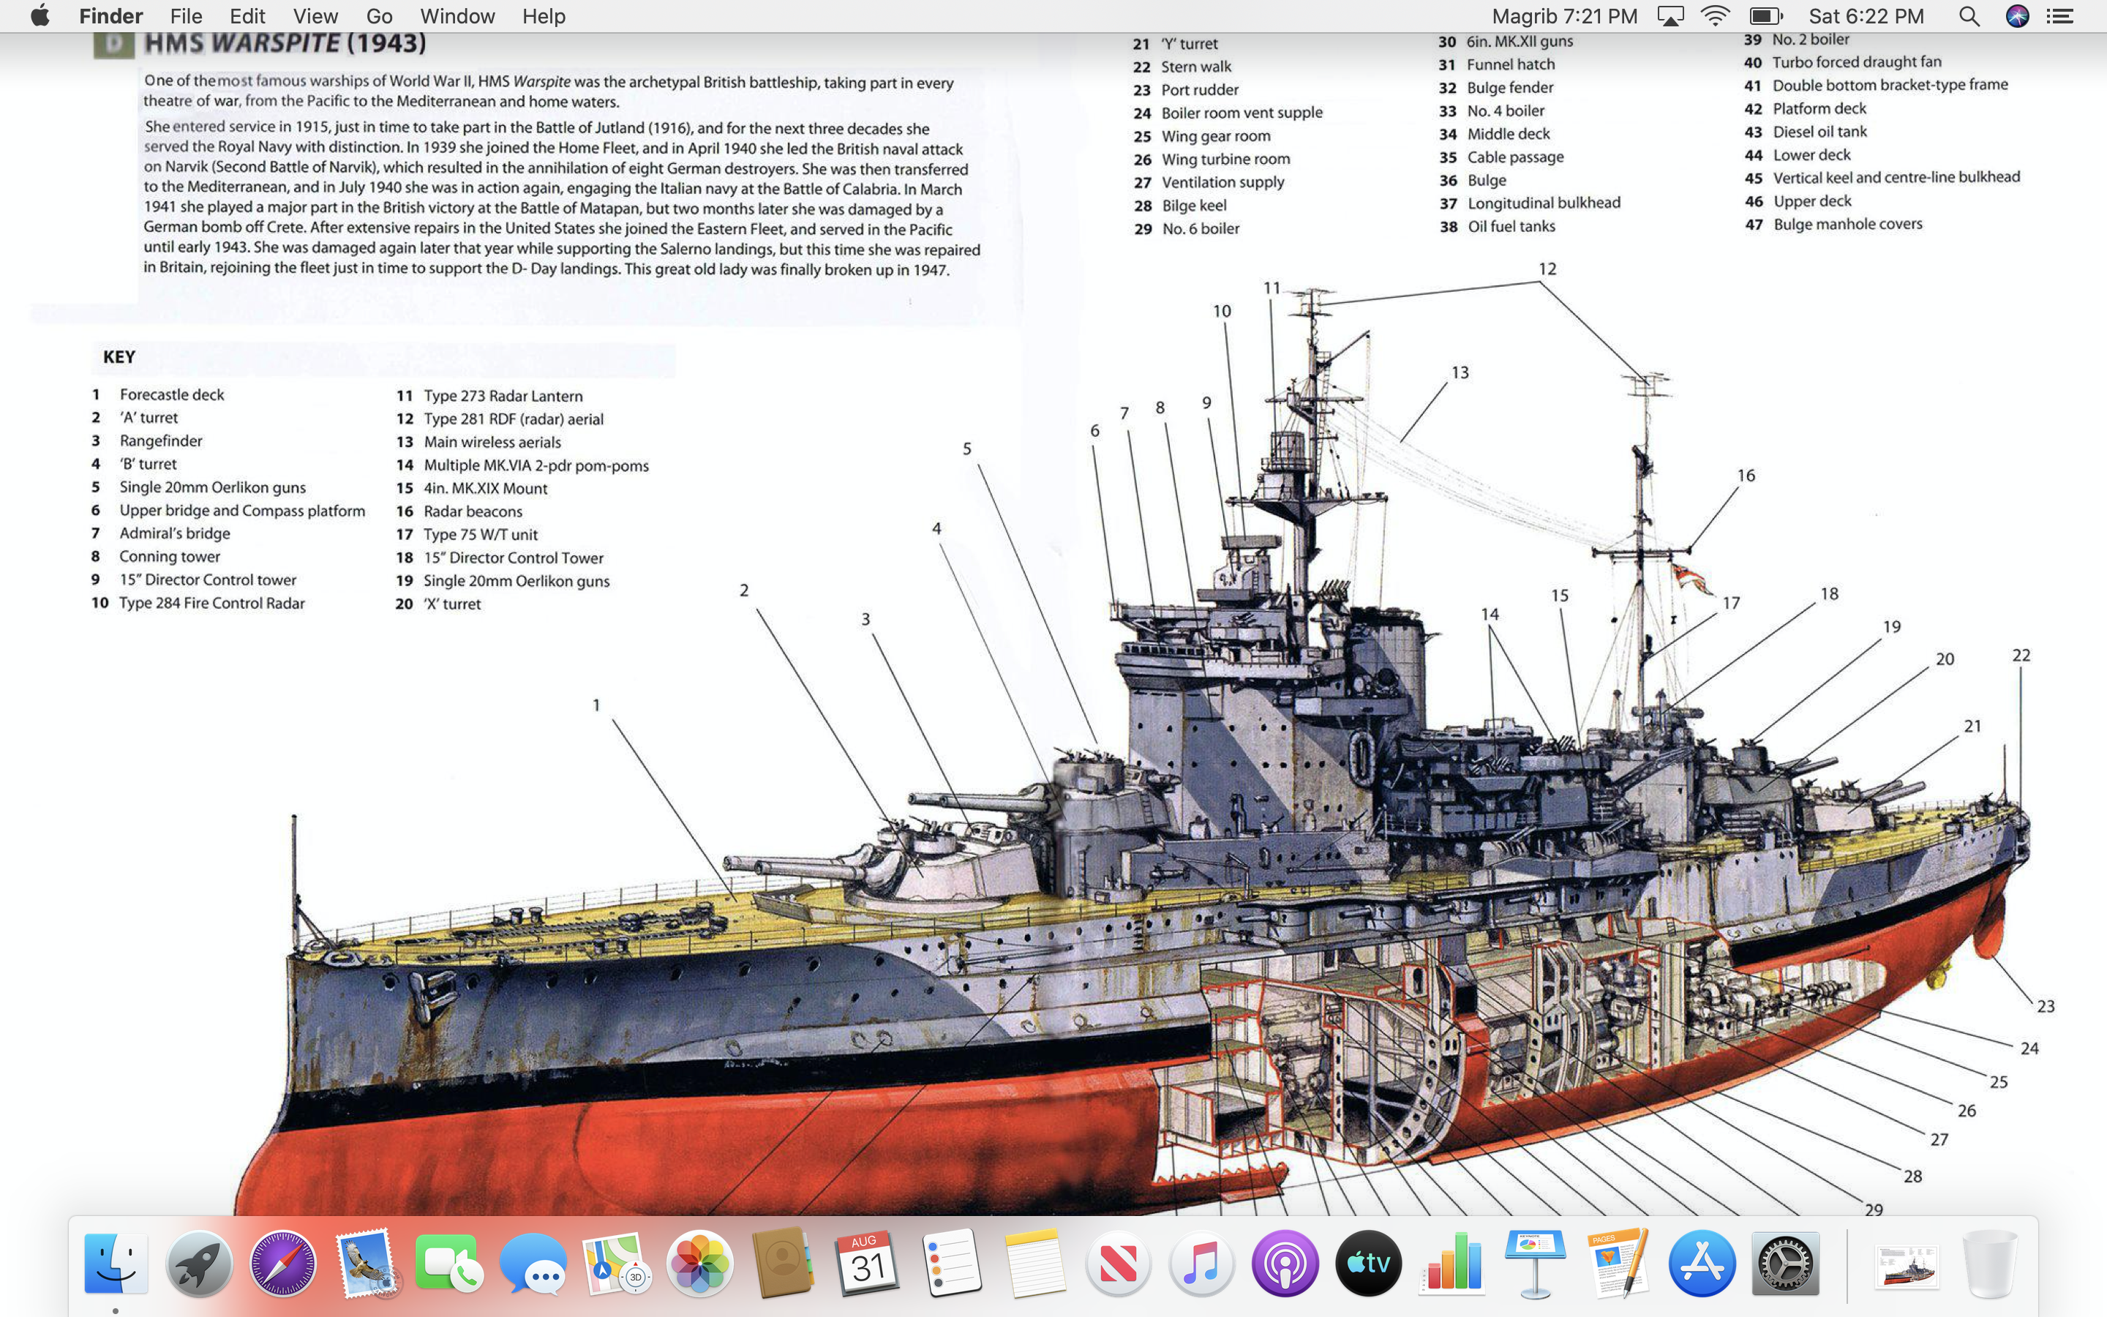The width and height of the screenshot is (2107, 1317).
Task: Open the Edit menu
Action: click(247, 15)
